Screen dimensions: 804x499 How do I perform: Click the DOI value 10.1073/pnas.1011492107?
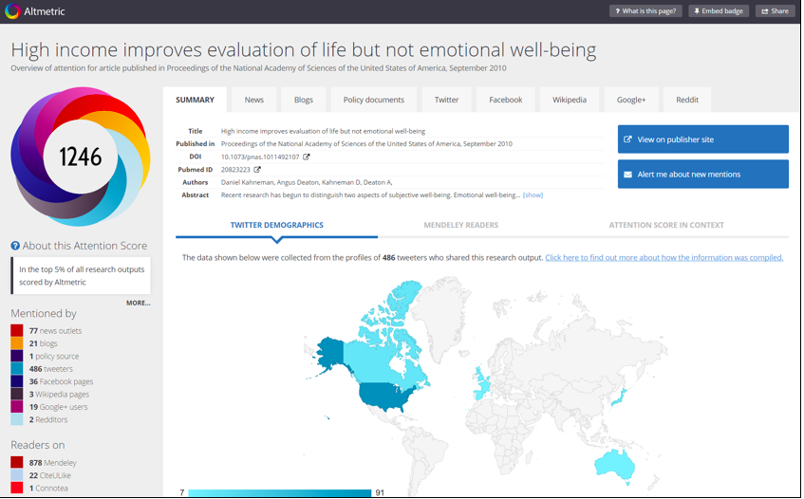pyautogui.click(x=260, y=157)
